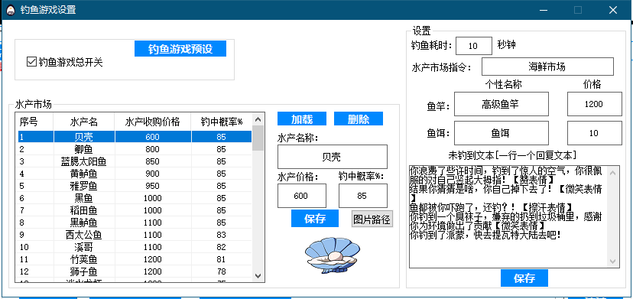Screen dimensions: 633x299
Task: Select the 贝壳 row
Action: (x=134, y=137)
